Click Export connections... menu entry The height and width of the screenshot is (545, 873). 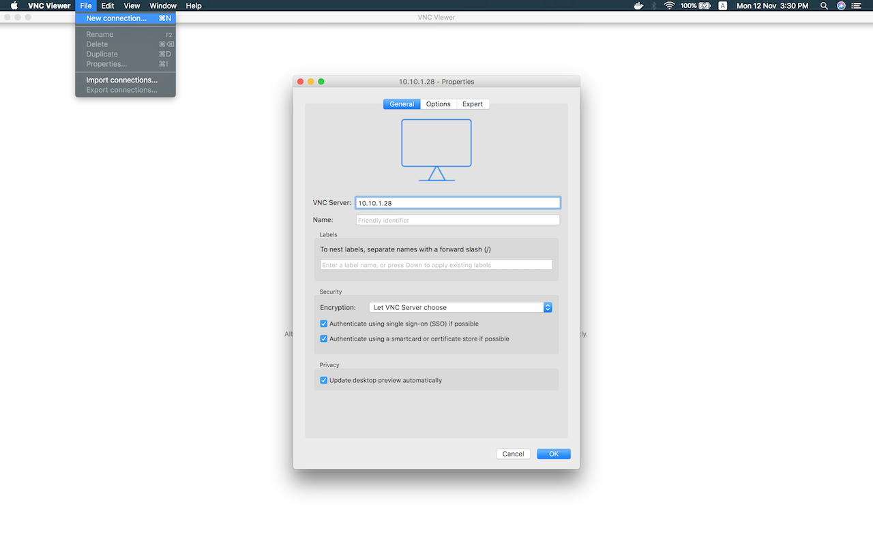pos(125,90)
